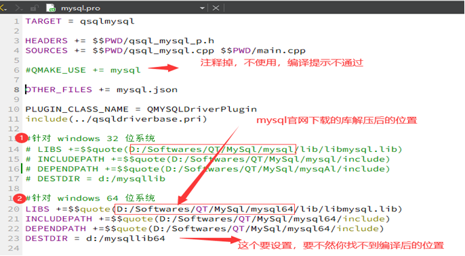The height and width of the screenshot is (256, 465).
Task: Toggle the file lock icon
Action: [x=35, y=8]
